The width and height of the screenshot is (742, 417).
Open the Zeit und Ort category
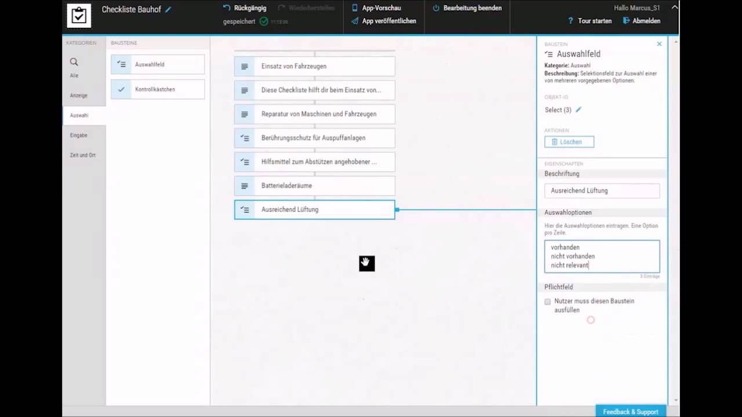click(83, 155)
